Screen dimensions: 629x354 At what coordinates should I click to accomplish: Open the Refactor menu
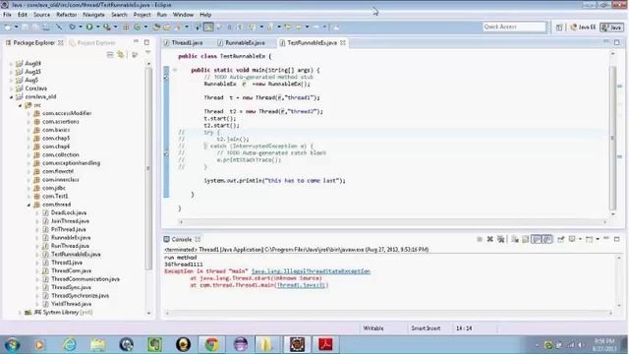67,15
